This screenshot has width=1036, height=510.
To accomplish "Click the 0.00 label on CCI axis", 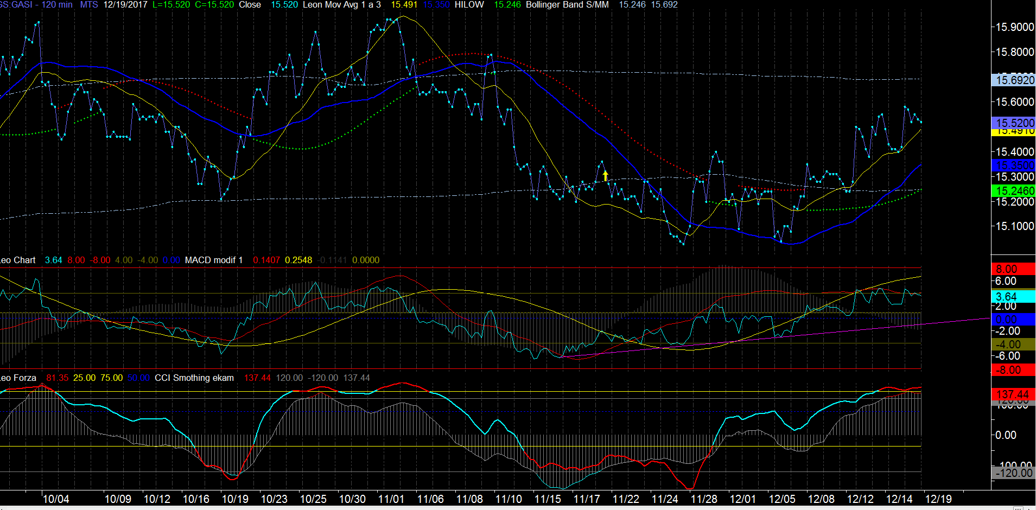I will point(1006,435).
